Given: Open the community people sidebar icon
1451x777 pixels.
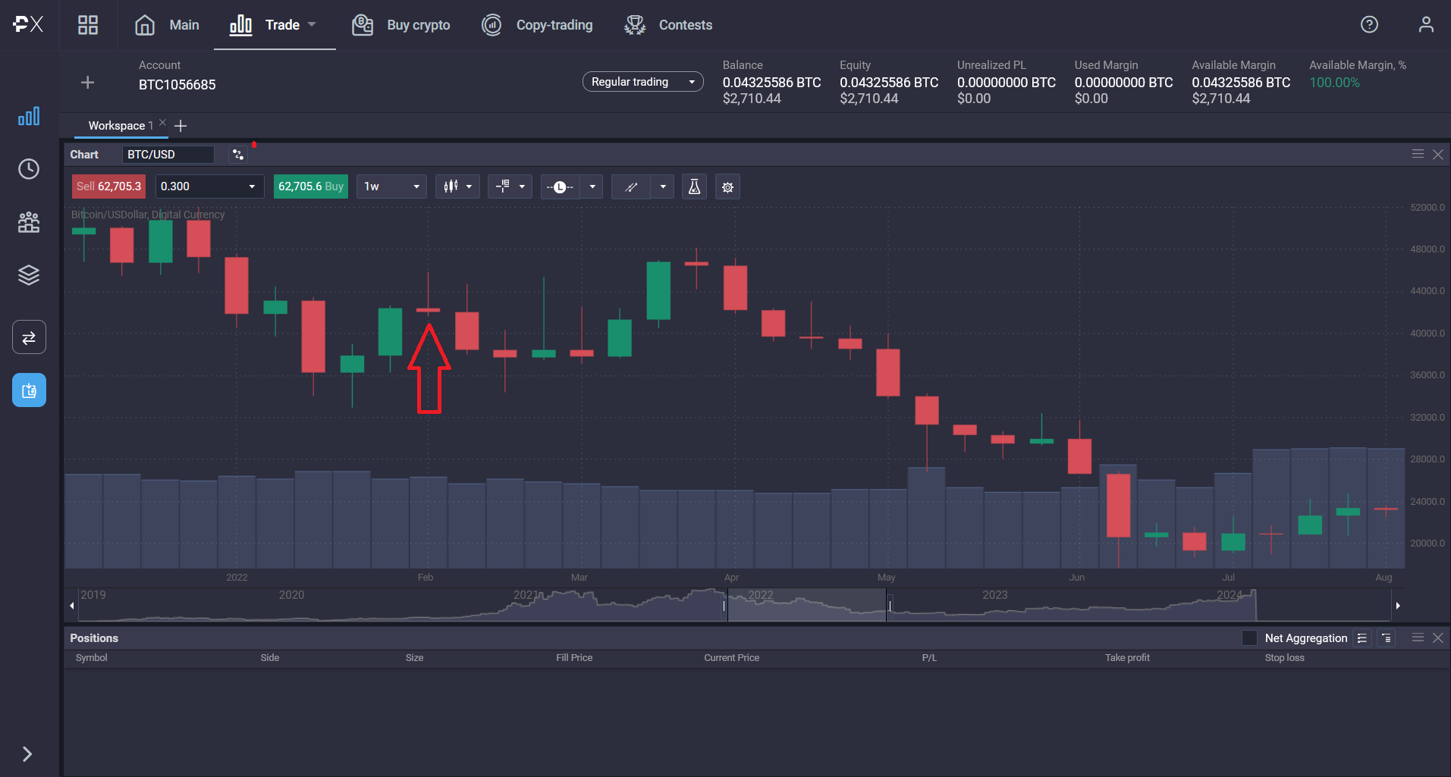Looking at the screenshot, I should pos(29,222).
